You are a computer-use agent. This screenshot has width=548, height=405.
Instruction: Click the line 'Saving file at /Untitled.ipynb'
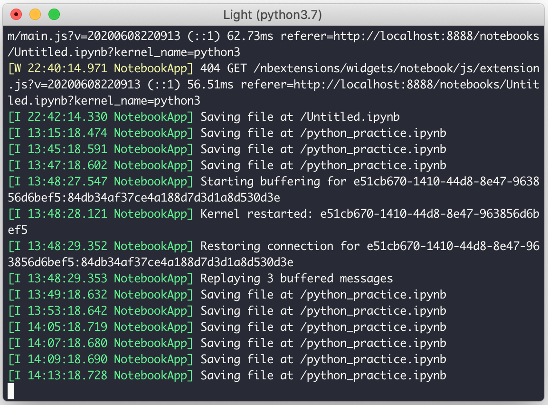coord(300,117)
